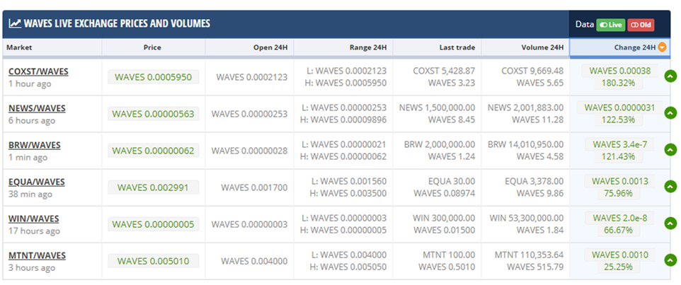Click volume WIN 53,300,000.00

[x=527, y=218]
